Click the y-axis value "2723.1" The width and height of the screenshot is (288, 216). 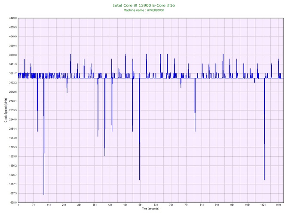coord(13,101)
